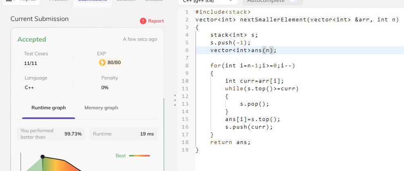The height and width of the screenshot is (171, 404).
Task: Click the 0% penalty value
Action: (105, 88)
